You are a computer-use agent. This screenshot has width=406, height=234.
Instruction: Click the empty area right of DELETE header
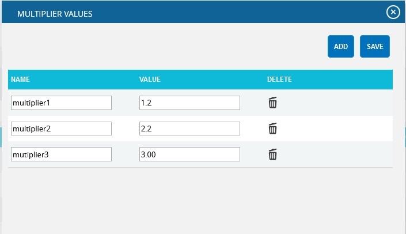342,80
